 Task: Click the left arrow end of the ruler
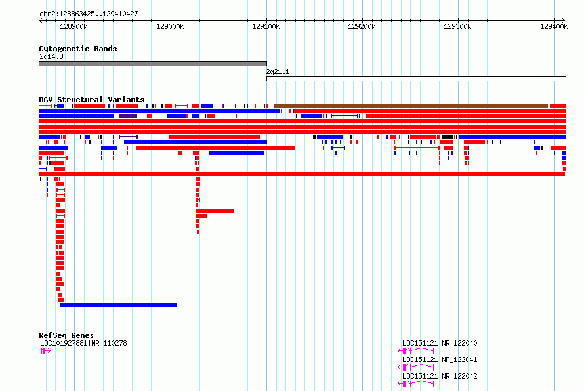41,20
